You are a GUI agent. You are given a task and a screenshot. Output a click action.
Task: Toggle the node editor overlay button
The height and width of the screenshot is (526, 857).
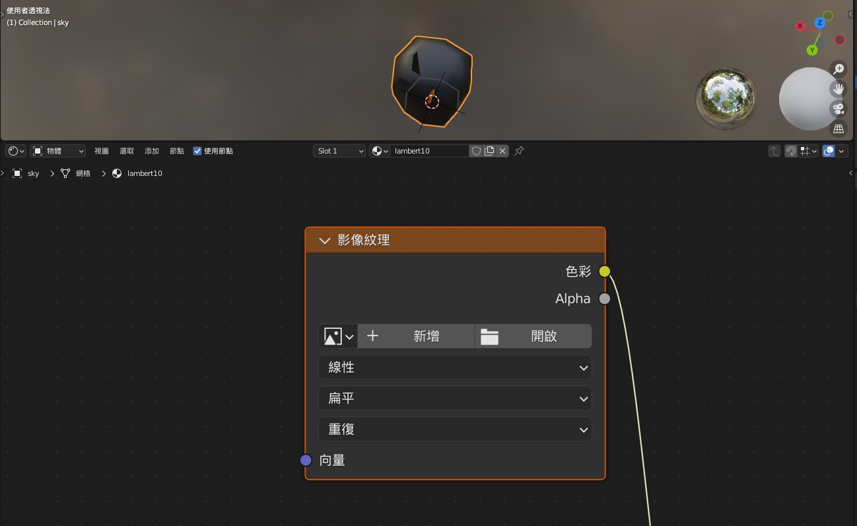click(x=829, y=151)
